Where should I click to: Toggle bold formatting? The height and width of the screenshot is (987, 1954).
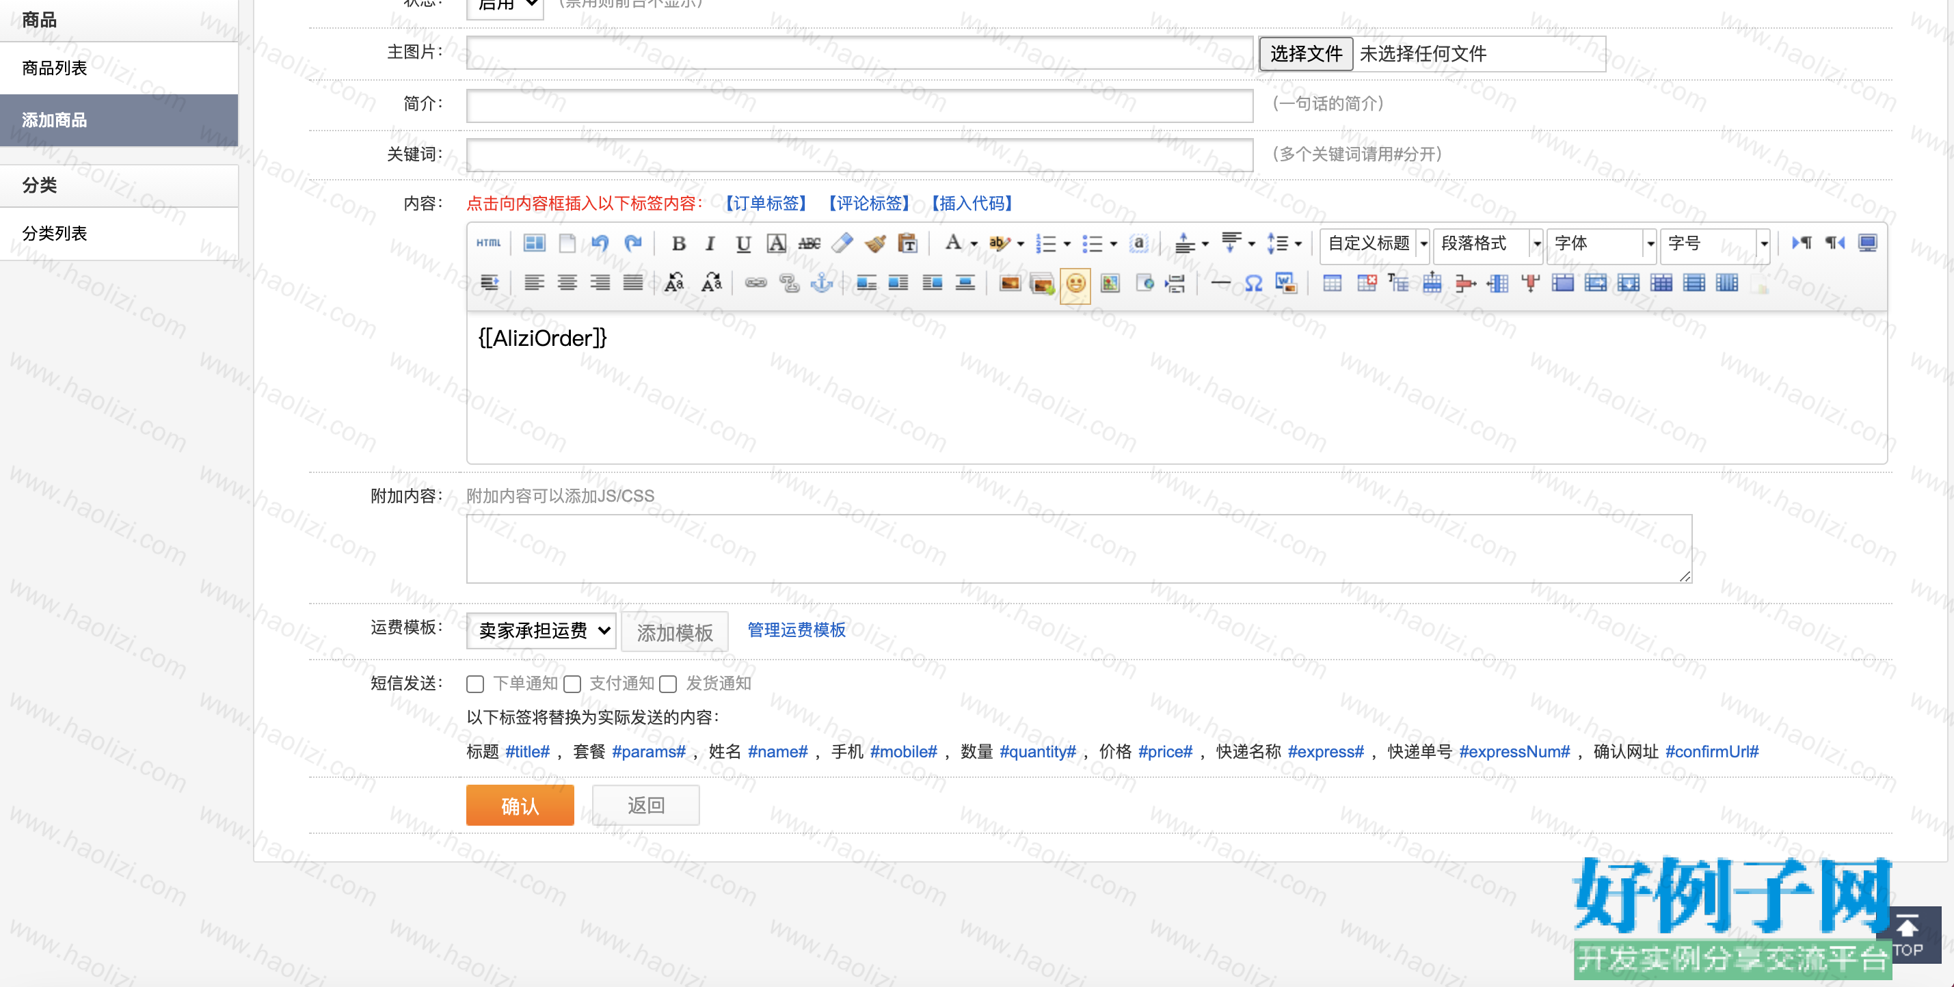click(679, 243)
